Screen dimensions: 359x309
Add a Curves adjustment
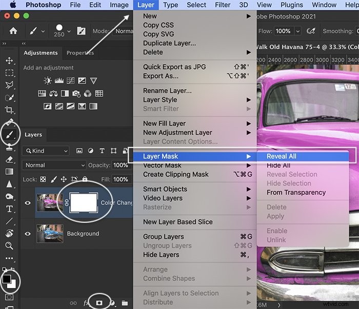click(71, 80)
